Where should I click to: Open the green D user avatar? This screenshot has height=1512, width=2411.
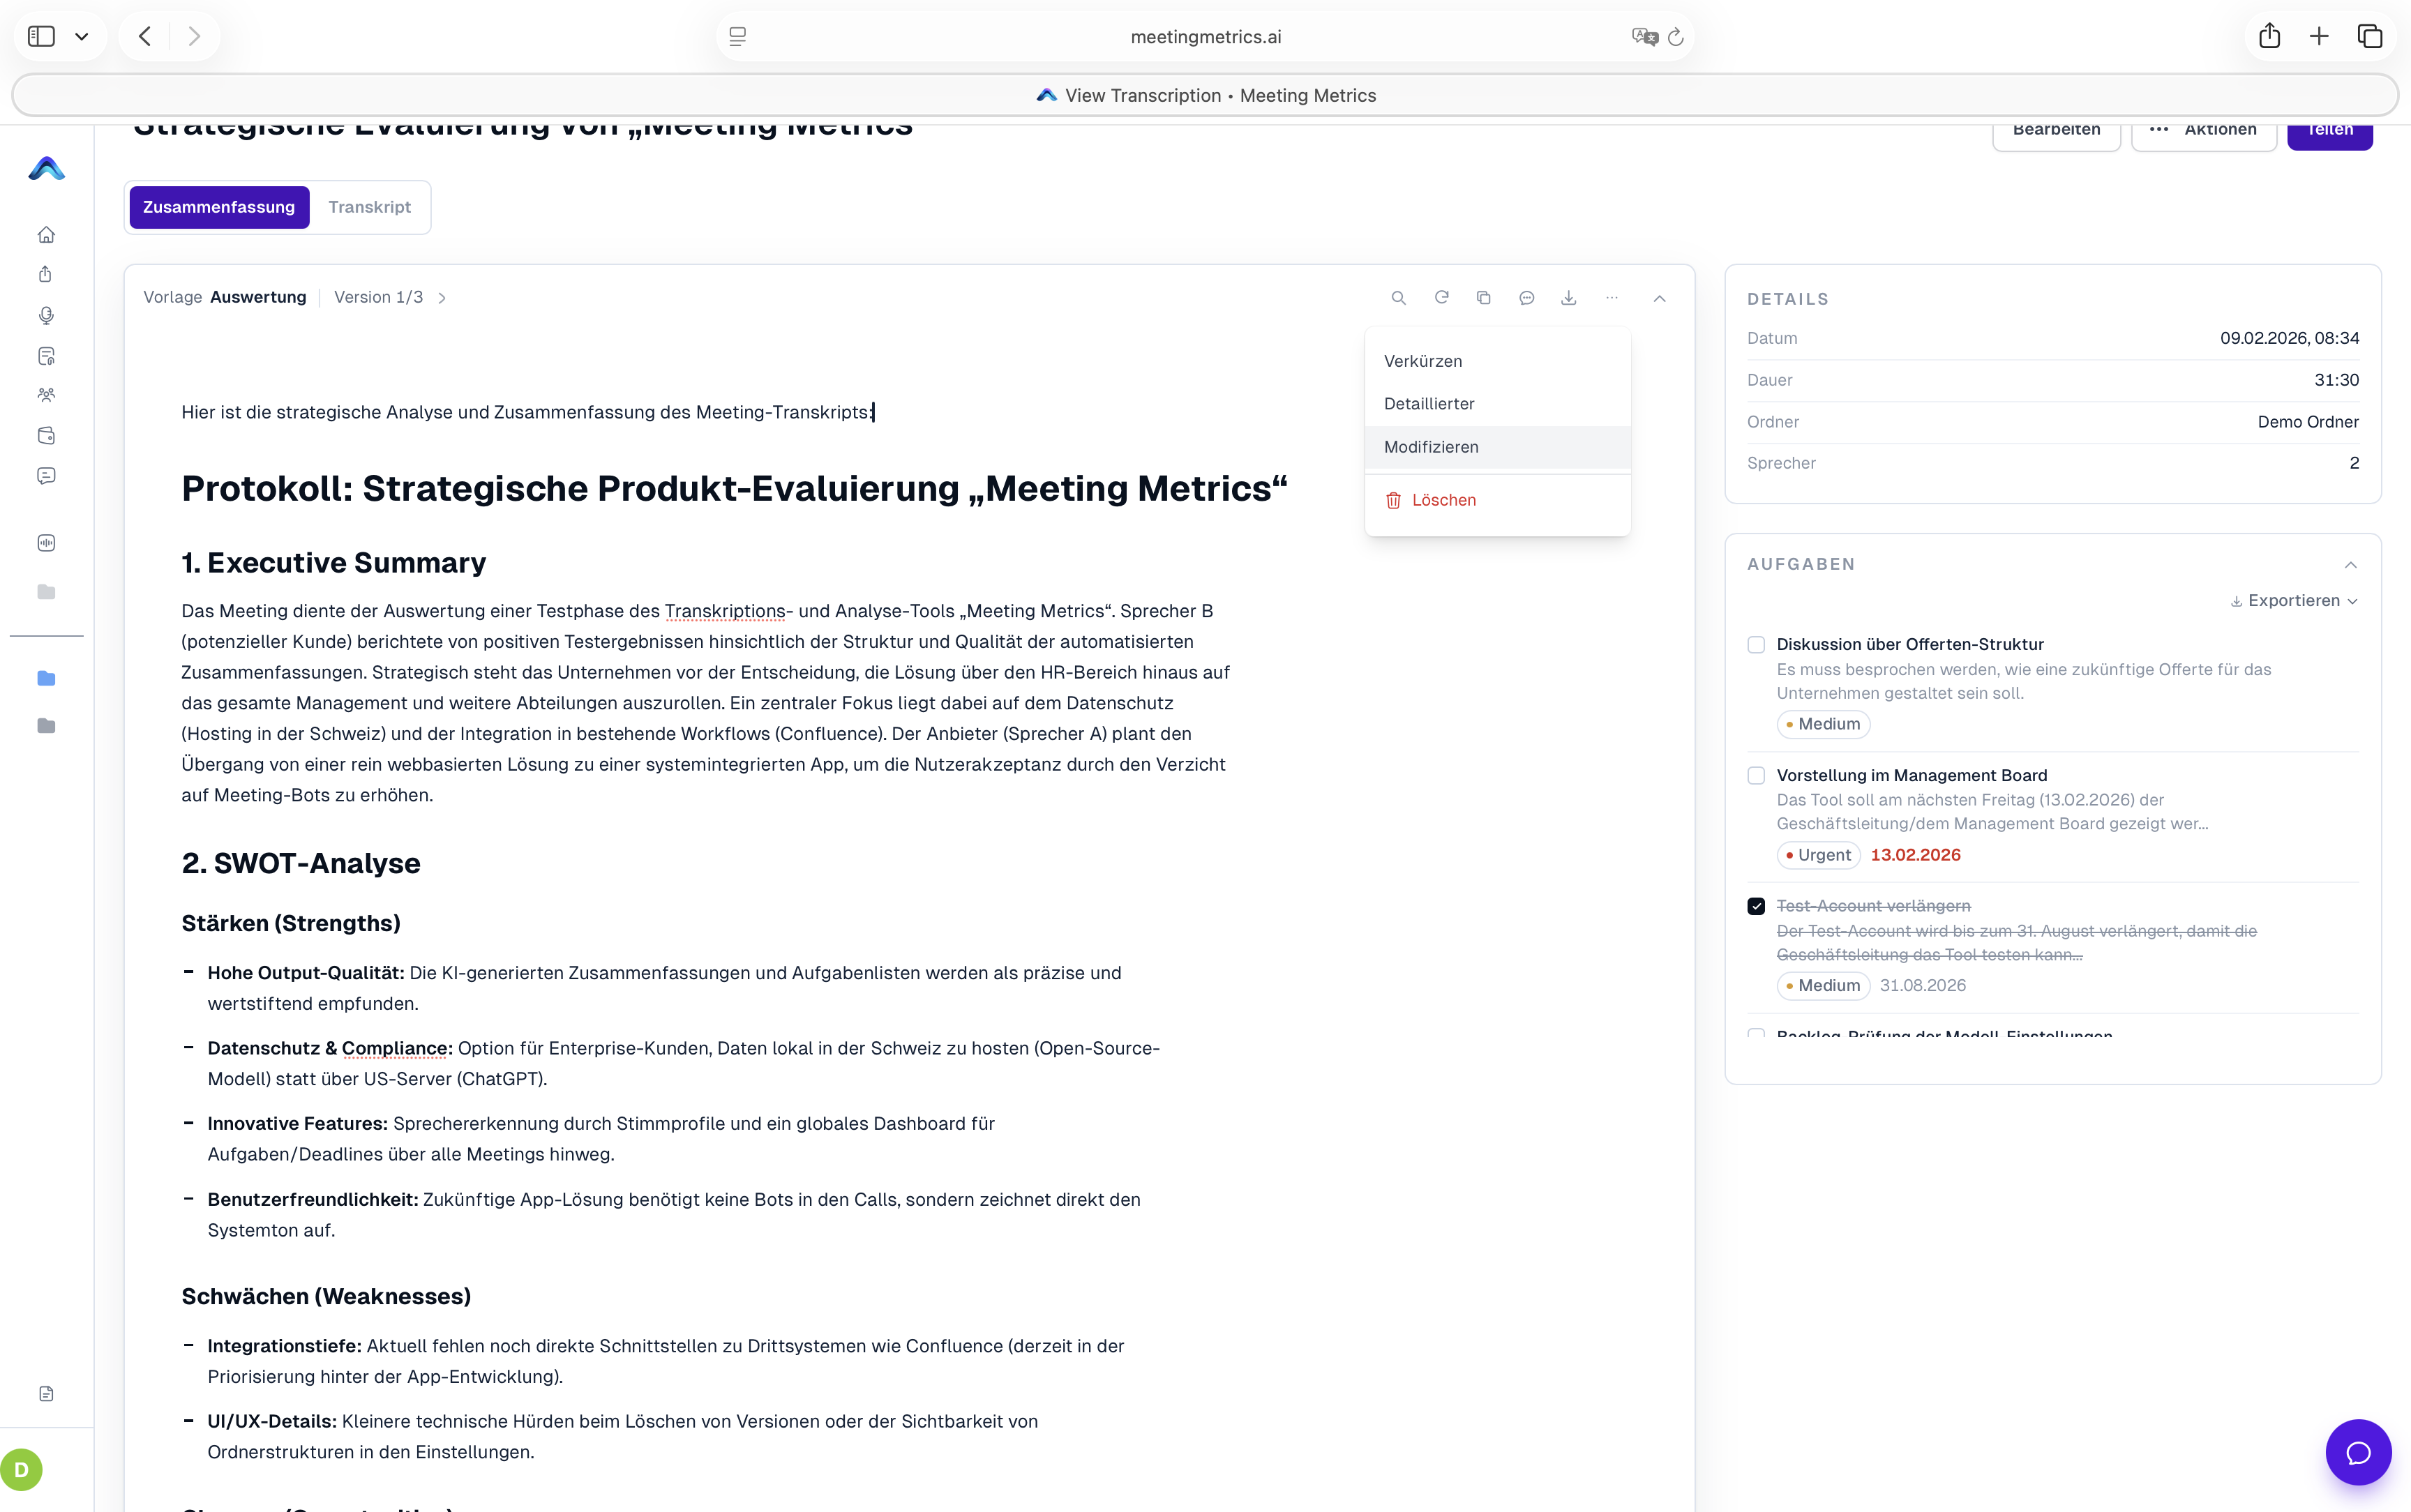(x=21, y=1470)
